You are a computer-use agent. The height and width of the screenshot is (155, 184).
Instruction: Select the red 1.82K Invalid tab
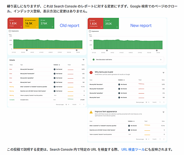tap(95, 23)
